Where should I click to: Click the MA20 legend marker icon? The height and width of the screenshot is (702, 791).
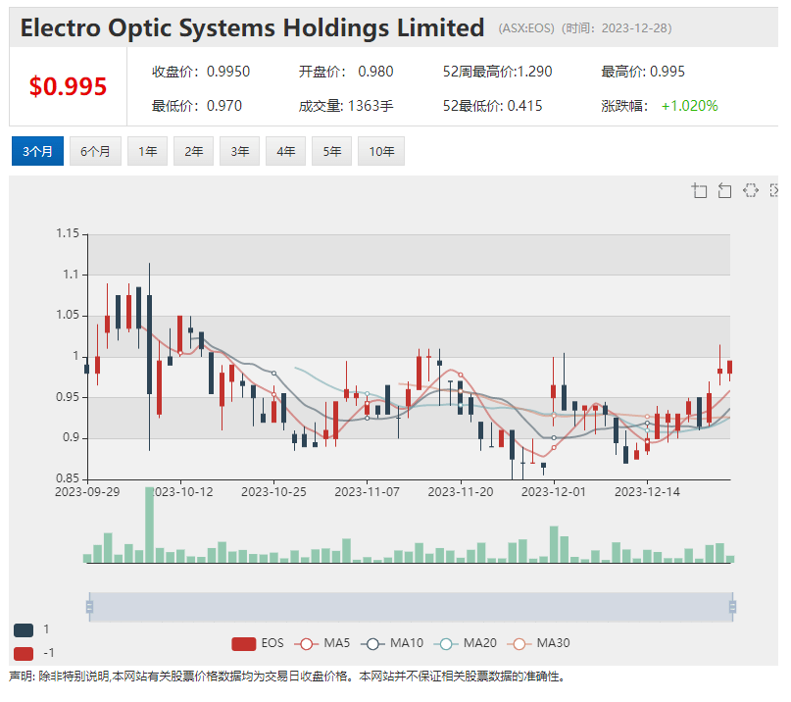pyautogui.click(x=444, y=643)
